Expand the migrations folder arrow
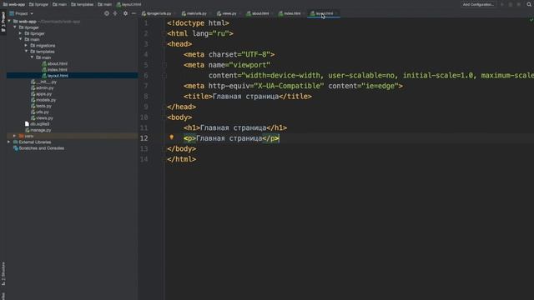This screenshot has height=300, width=534. [x=27, y=45]
